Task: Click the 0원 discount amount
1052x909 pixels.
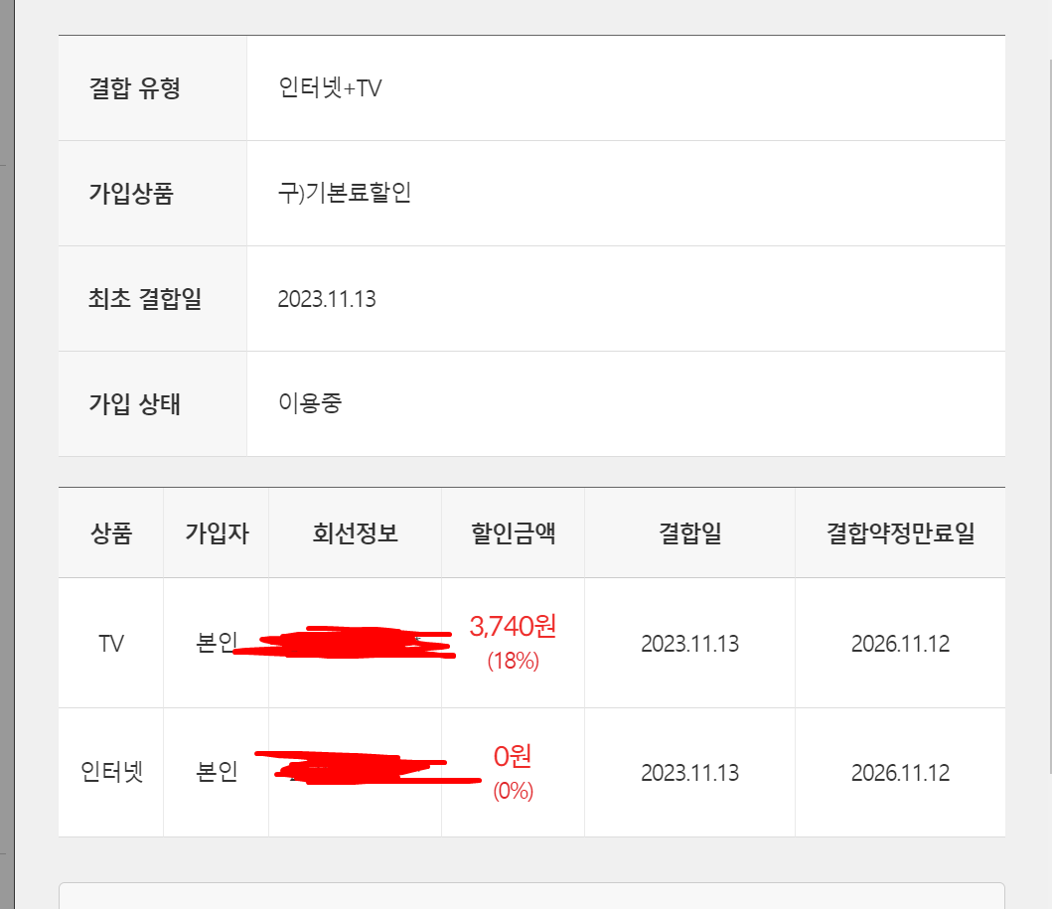Action: click(514, 757)
